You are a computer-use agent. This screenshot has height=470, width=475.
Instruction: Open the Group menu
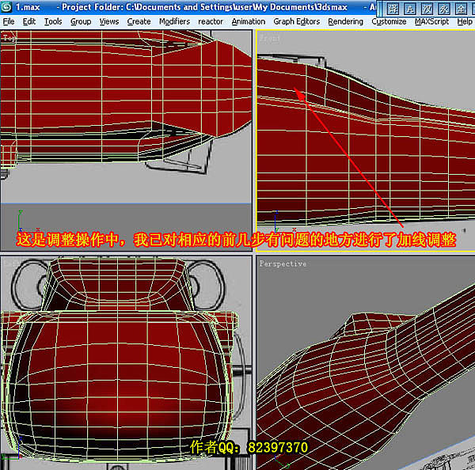click(81, 21)
